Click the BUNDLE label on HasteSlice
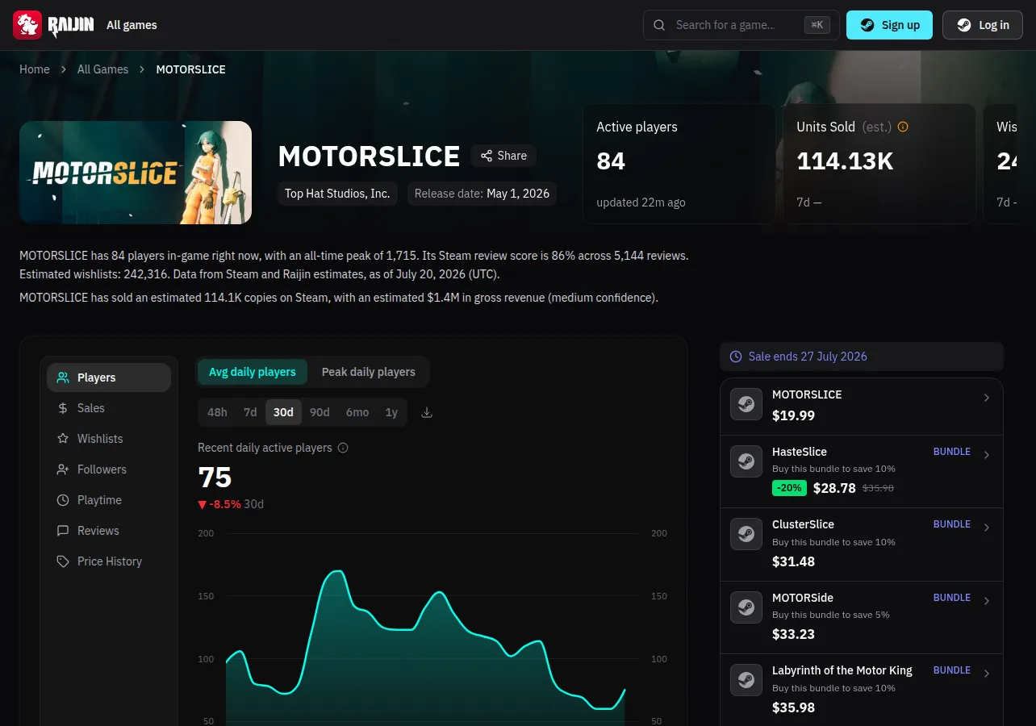1036x726 pixels. 952,452
